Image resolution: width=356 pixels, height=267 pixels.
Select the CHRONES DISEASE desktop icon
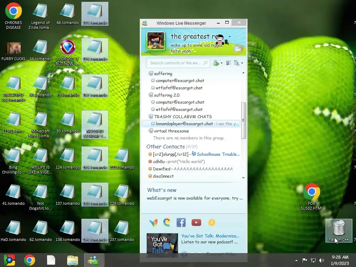click(14, 16)
